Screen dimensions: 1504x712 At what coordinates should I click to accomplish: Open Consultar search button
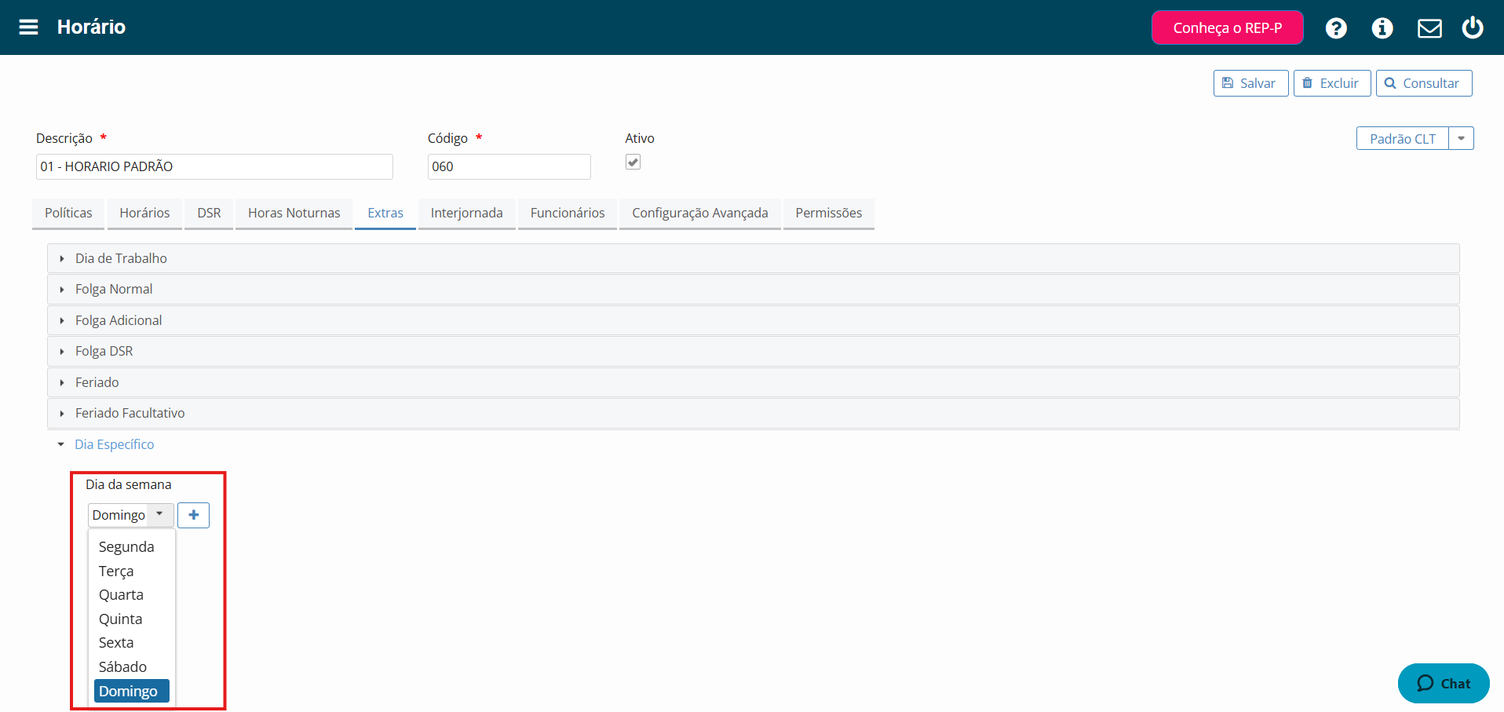pos(1424,83)
